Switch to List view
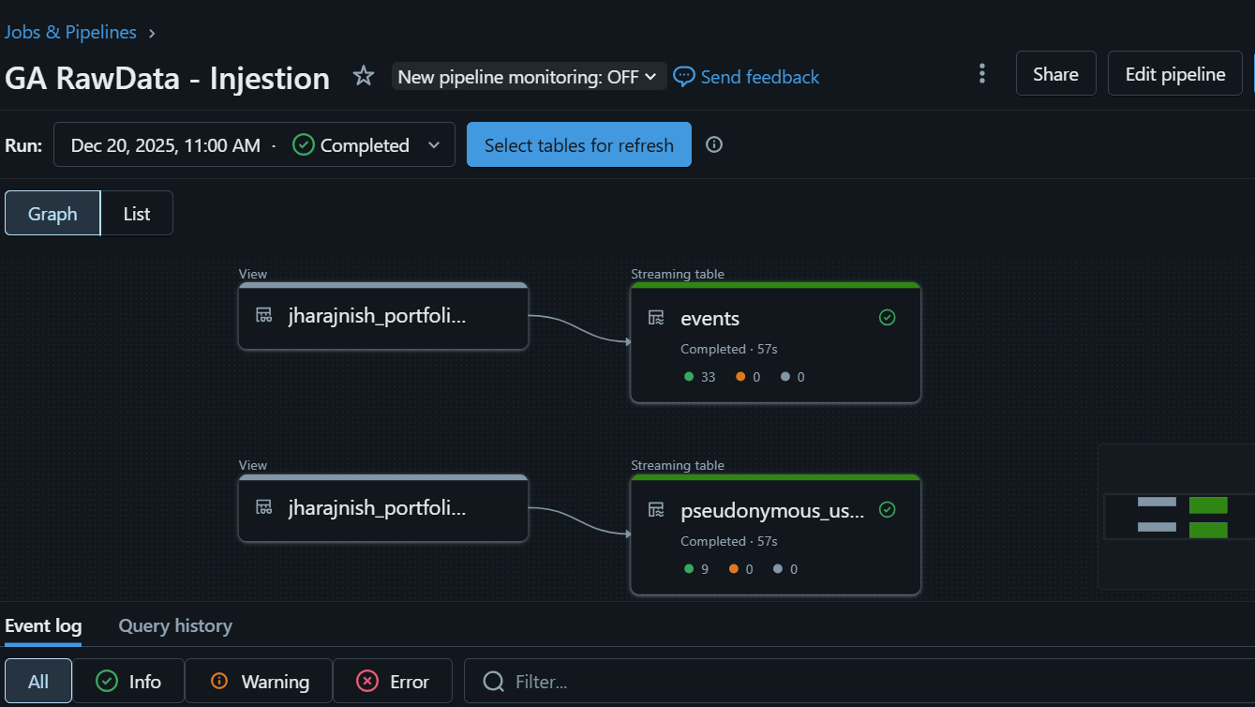 [137, 214]
